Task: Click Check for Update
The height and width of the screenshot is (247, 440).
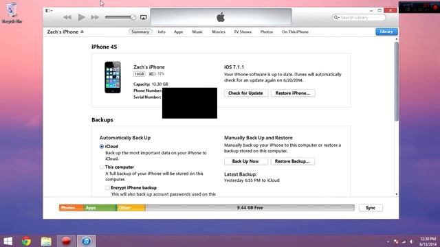Action: (x=246, y=93)
